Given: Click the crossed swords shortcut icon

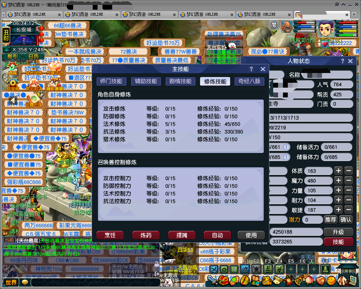Looking at the screenshot, I should pos(214,269).
